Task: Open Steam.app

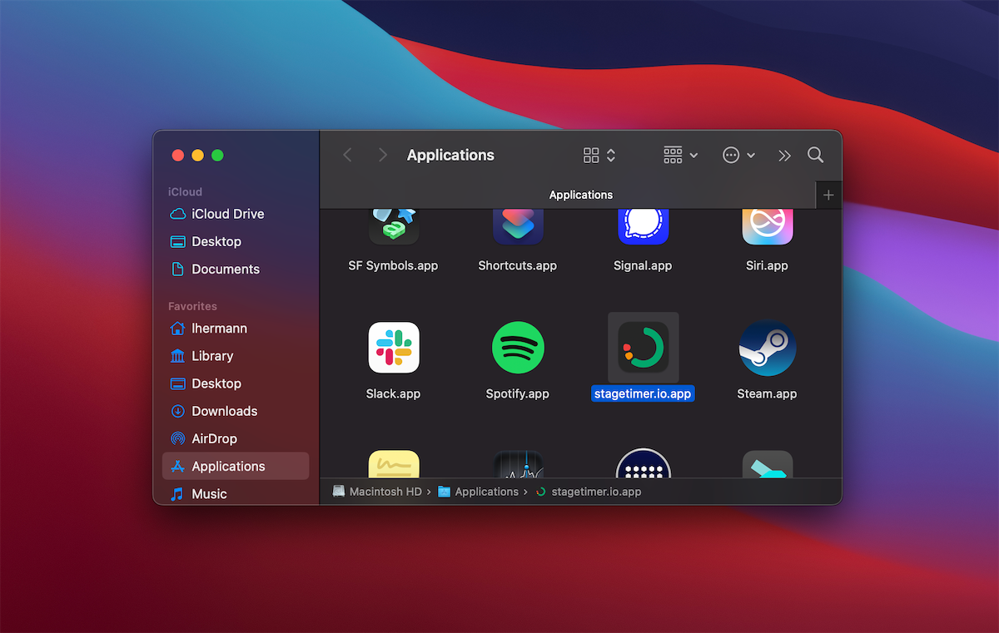Action: pyautogui.click(x=767, y=348)
